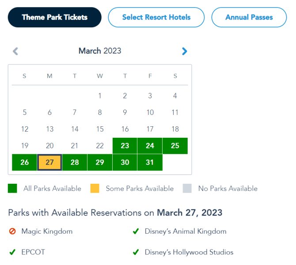Advance to next month arrow
The height and width of the screenshot is (265, 296).
tap(185, 51)
